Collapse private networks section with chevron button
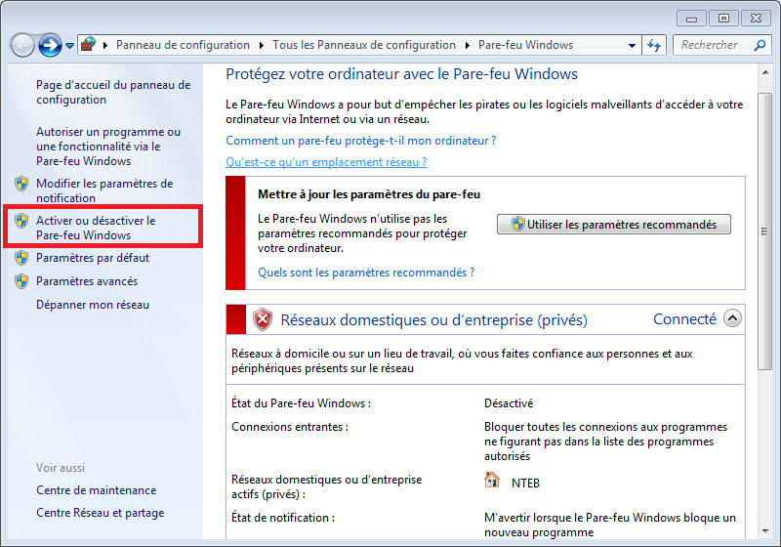 (732, 318)
